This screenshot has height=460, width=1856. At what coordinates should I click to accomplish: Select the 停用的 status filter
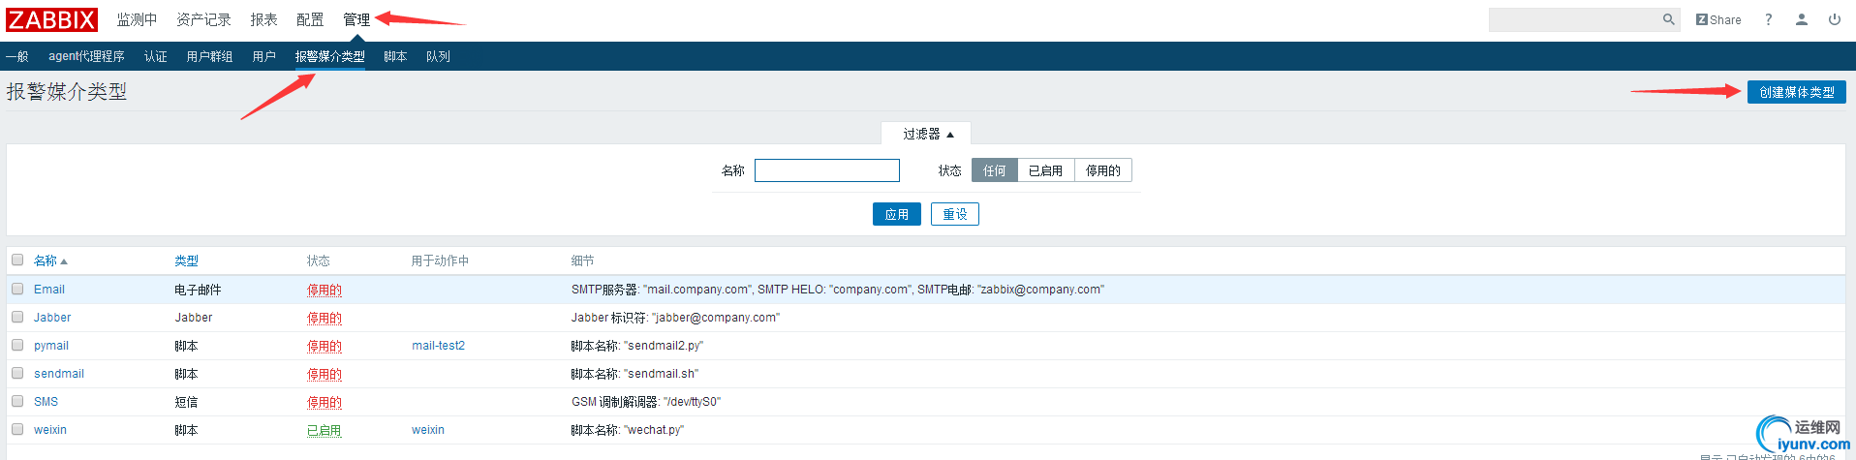click(x=1102, y=170)
